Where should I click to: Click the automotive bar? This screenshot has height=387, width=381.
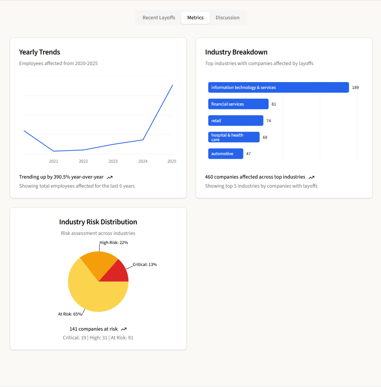point(226,154)
